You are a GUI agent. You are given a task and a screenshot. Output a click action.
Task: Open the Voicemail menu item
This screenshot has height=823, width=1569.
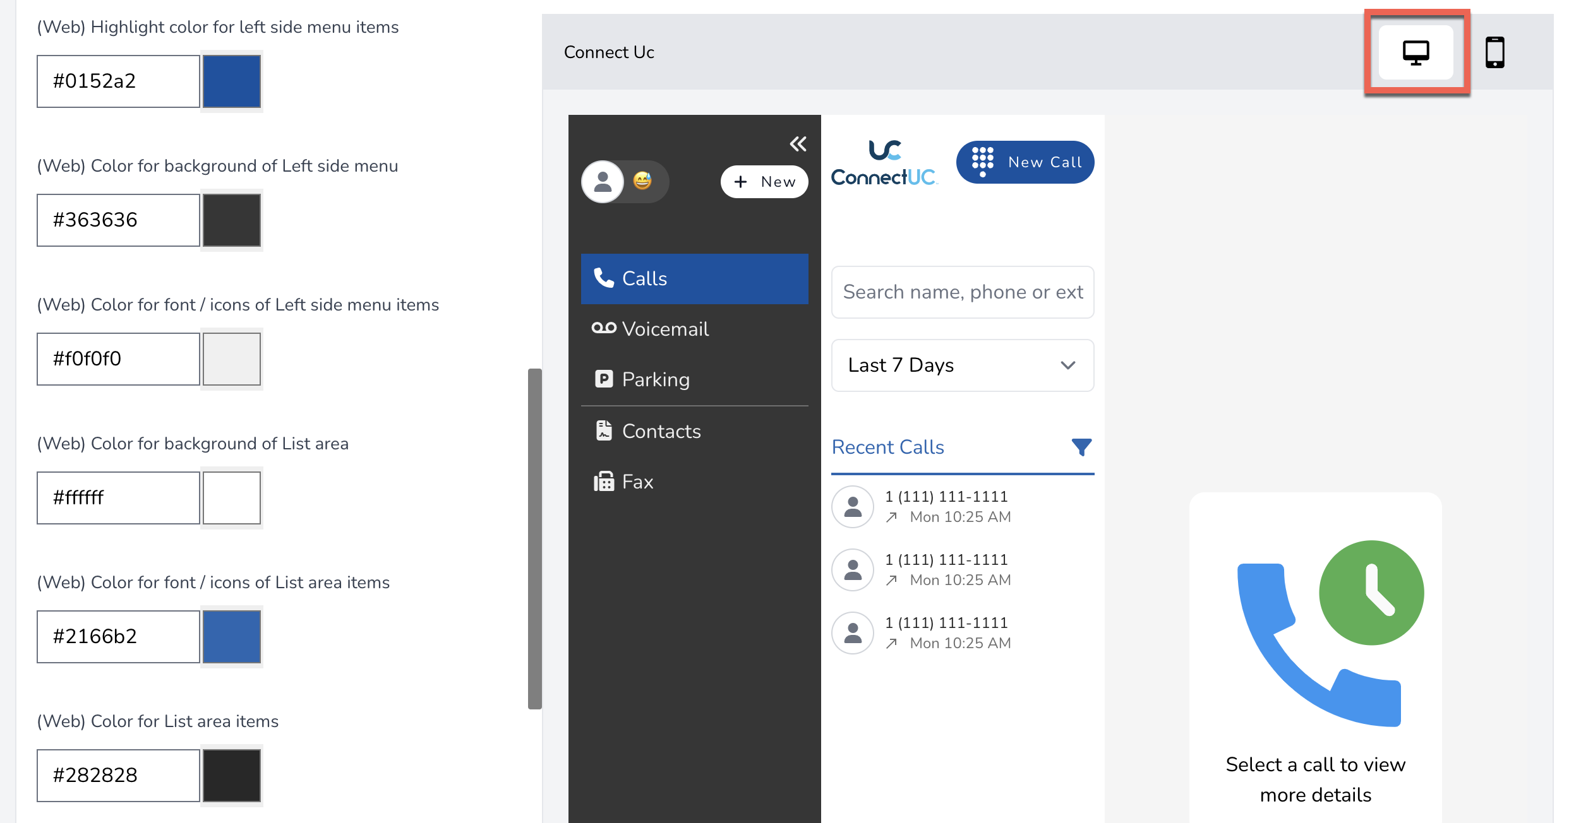coord(695,329)
